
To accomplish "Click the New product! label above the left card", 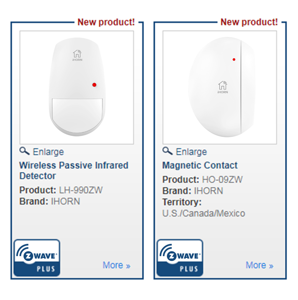I will click(106, 22).
